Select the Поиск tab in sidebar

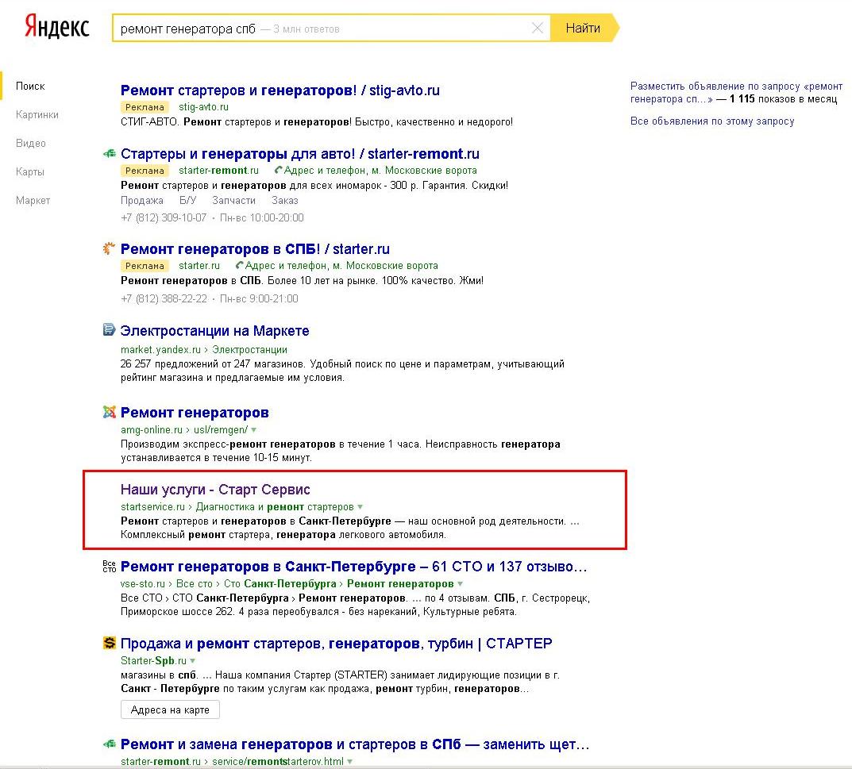[x=30, y=86]
